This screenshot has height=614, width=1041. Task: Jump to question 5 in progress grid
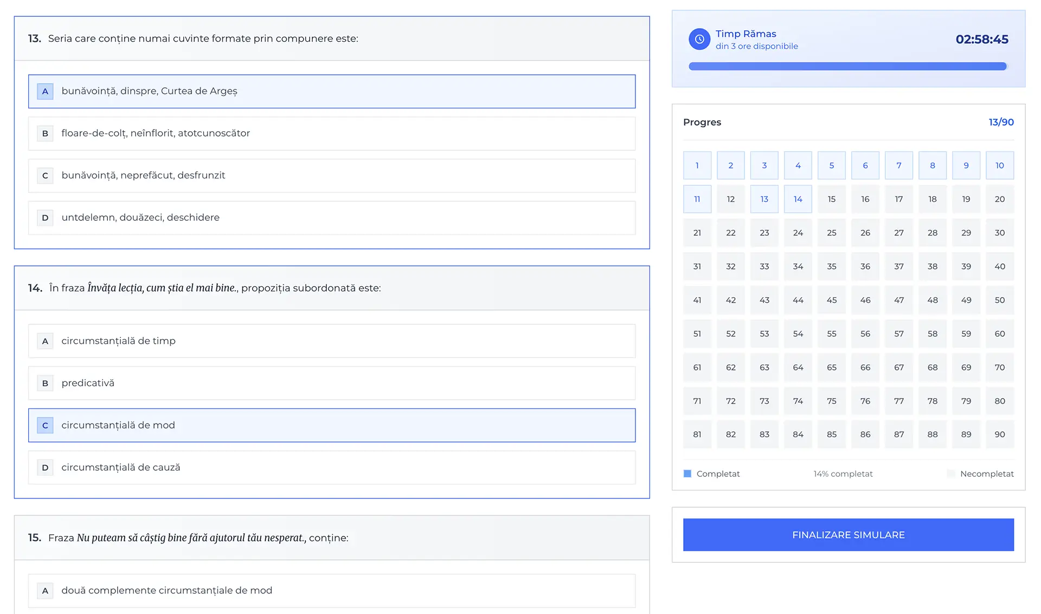coord(832,165)
